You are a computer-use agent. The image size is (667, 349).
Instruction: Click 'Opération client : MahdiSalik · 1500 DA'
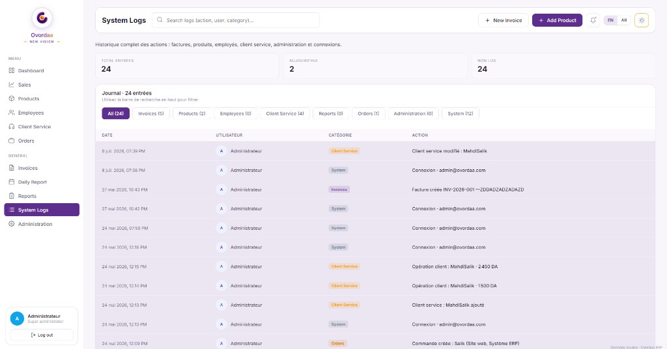454,286
